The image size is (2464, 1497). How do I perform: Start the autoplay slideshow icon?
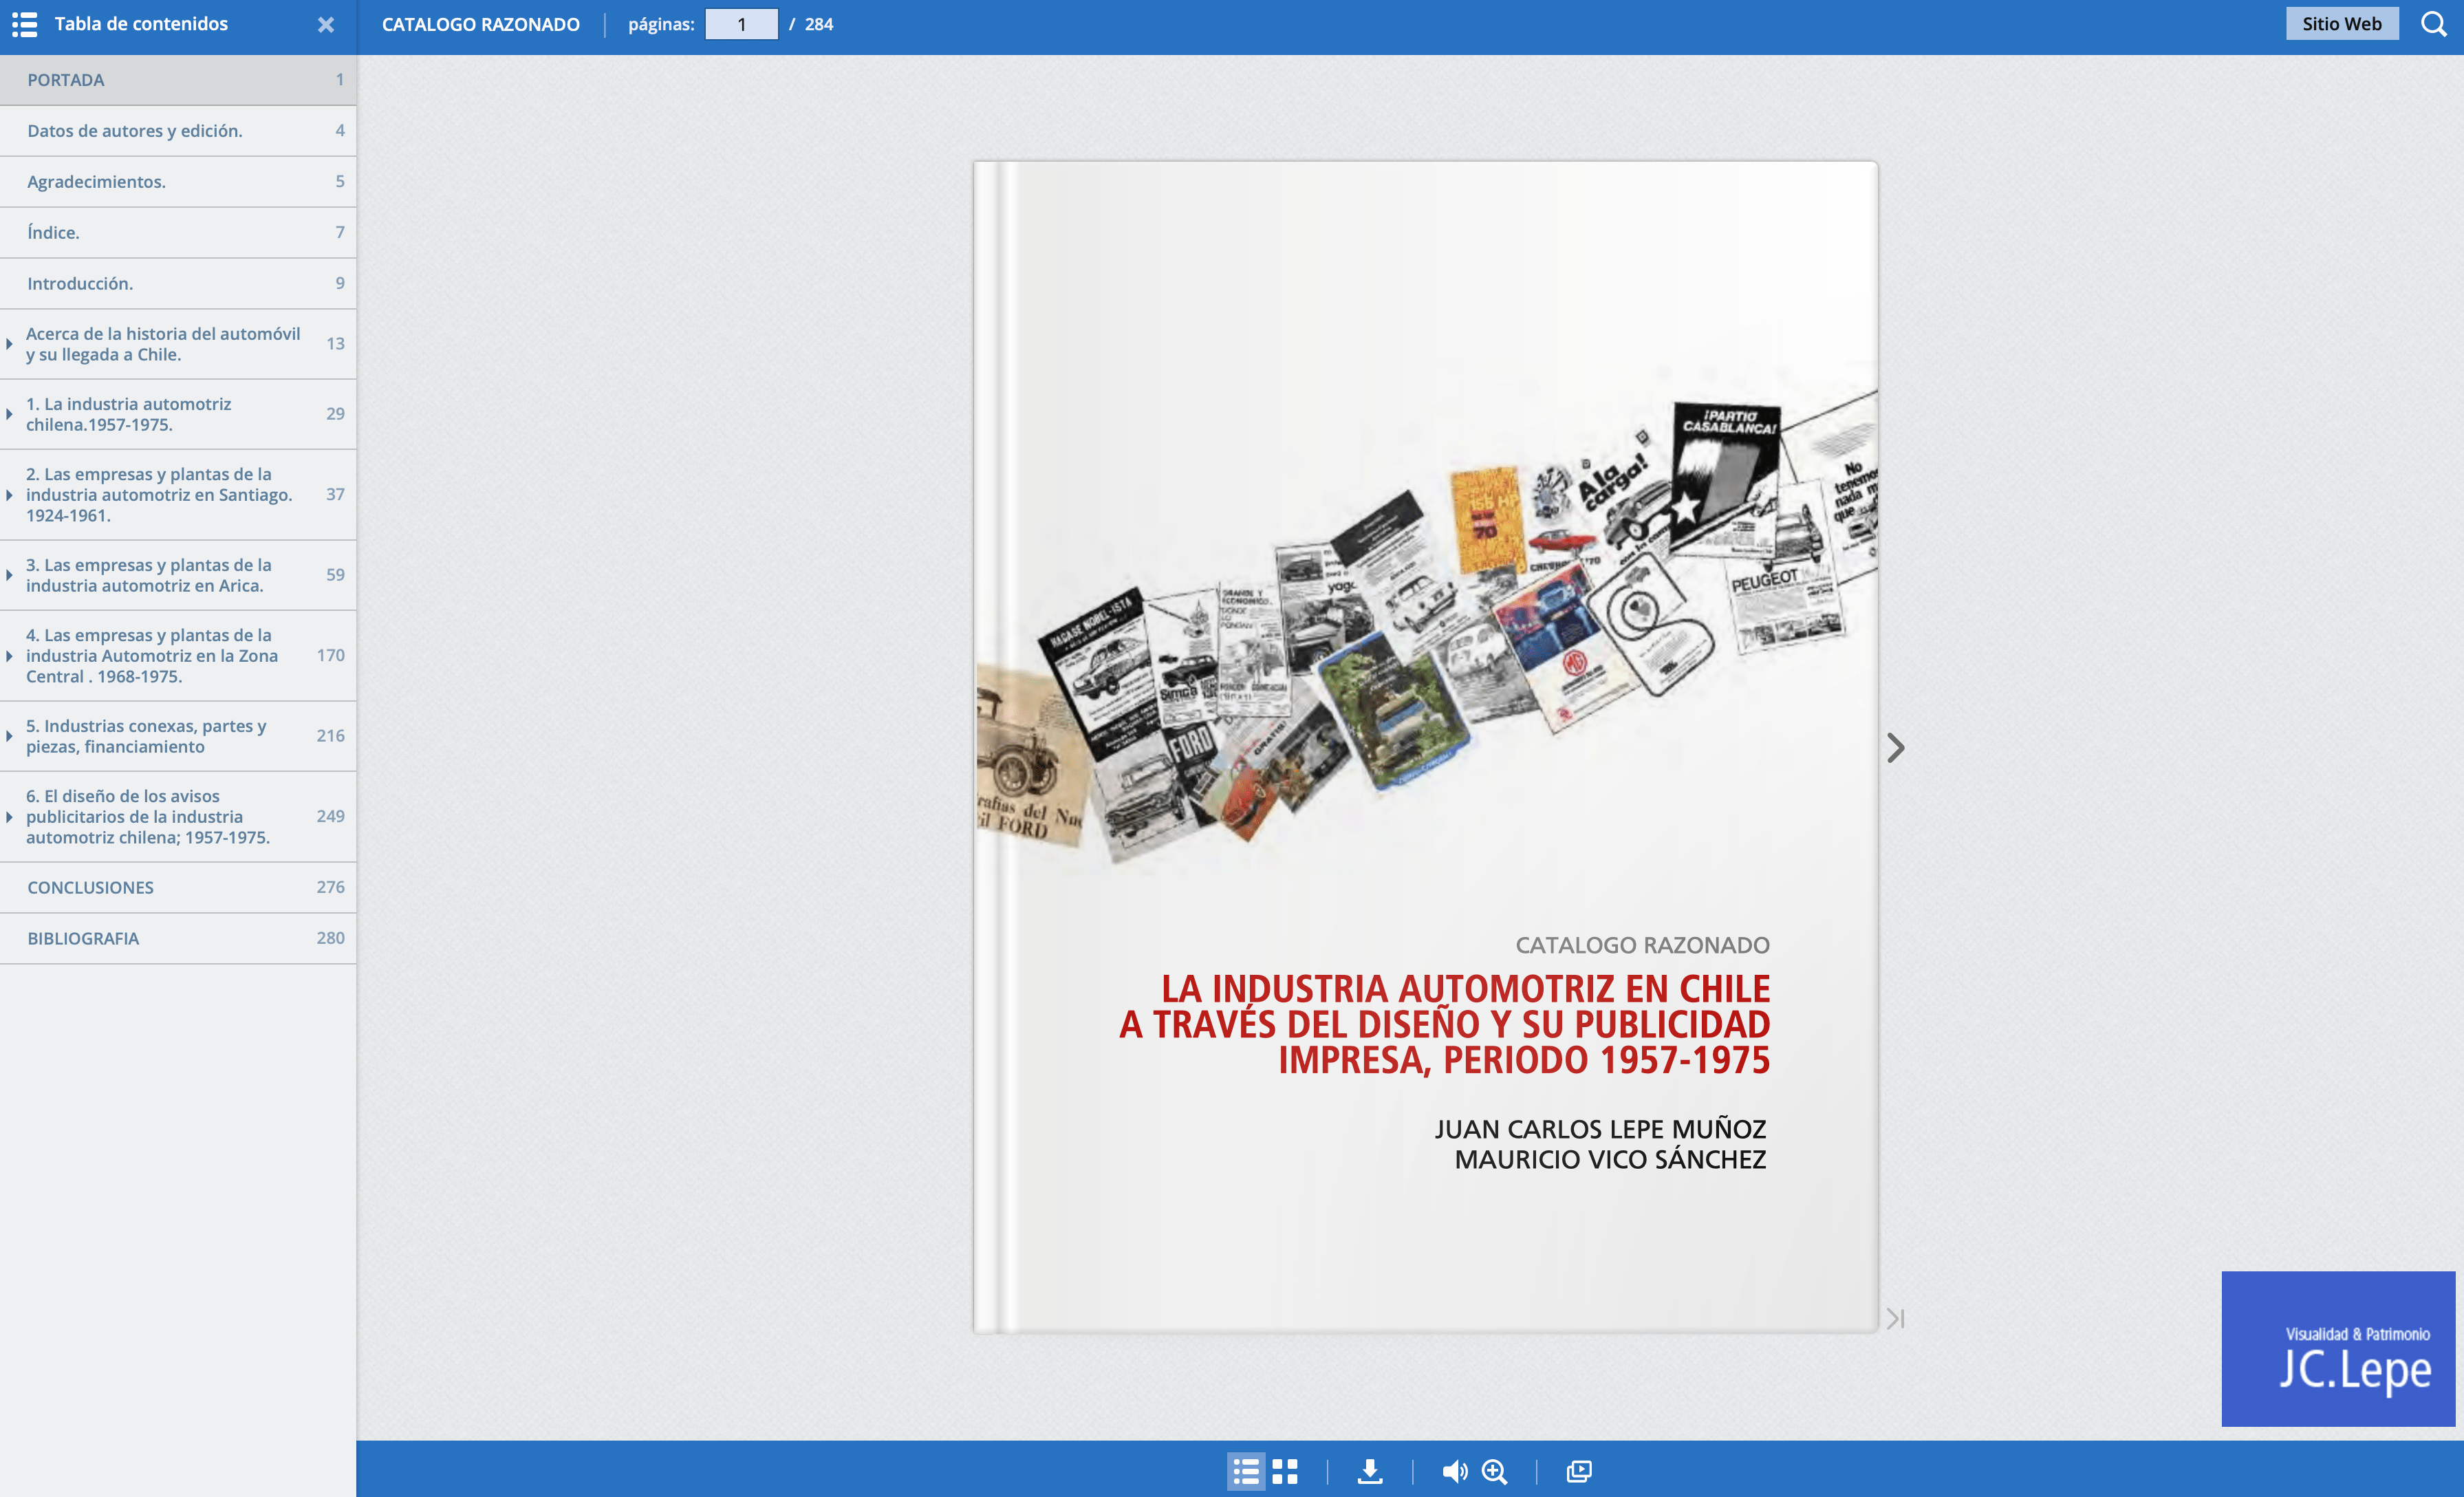point(1578,1471)
